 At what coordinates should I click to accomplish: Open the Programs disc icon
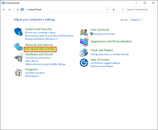click(x=19, y=72)
